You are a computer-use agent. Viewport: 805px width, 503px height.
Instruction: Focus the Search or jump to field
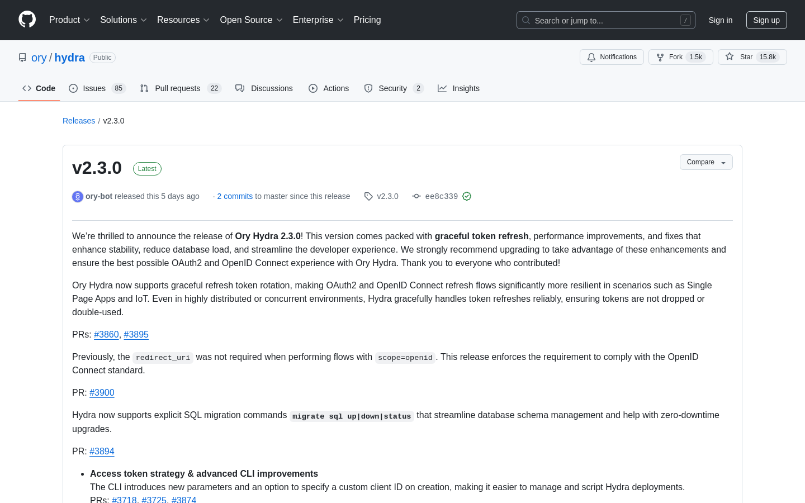(606, 20)
